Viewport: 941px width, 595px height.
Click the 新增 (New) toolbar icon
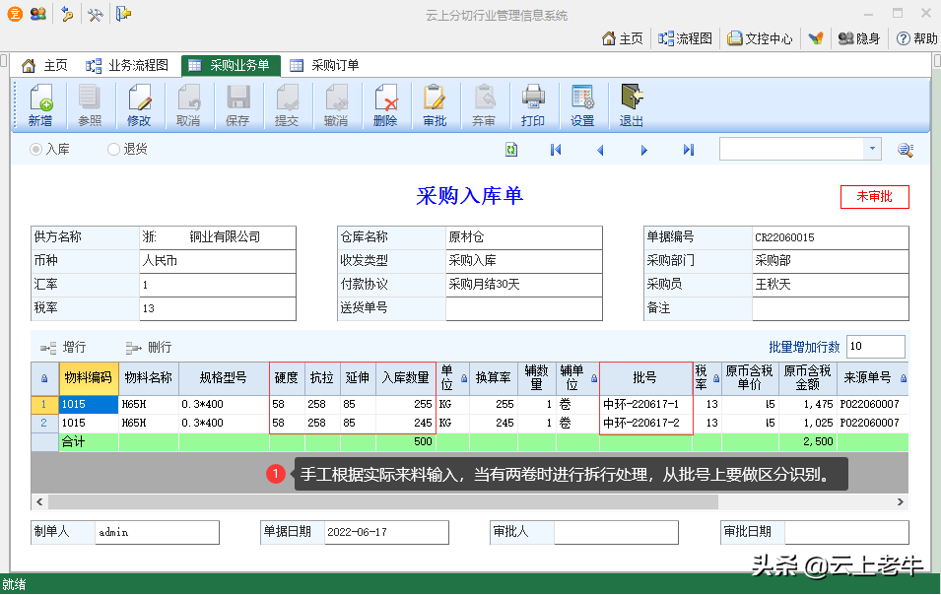pyautogui.click(x=40, y=105)
